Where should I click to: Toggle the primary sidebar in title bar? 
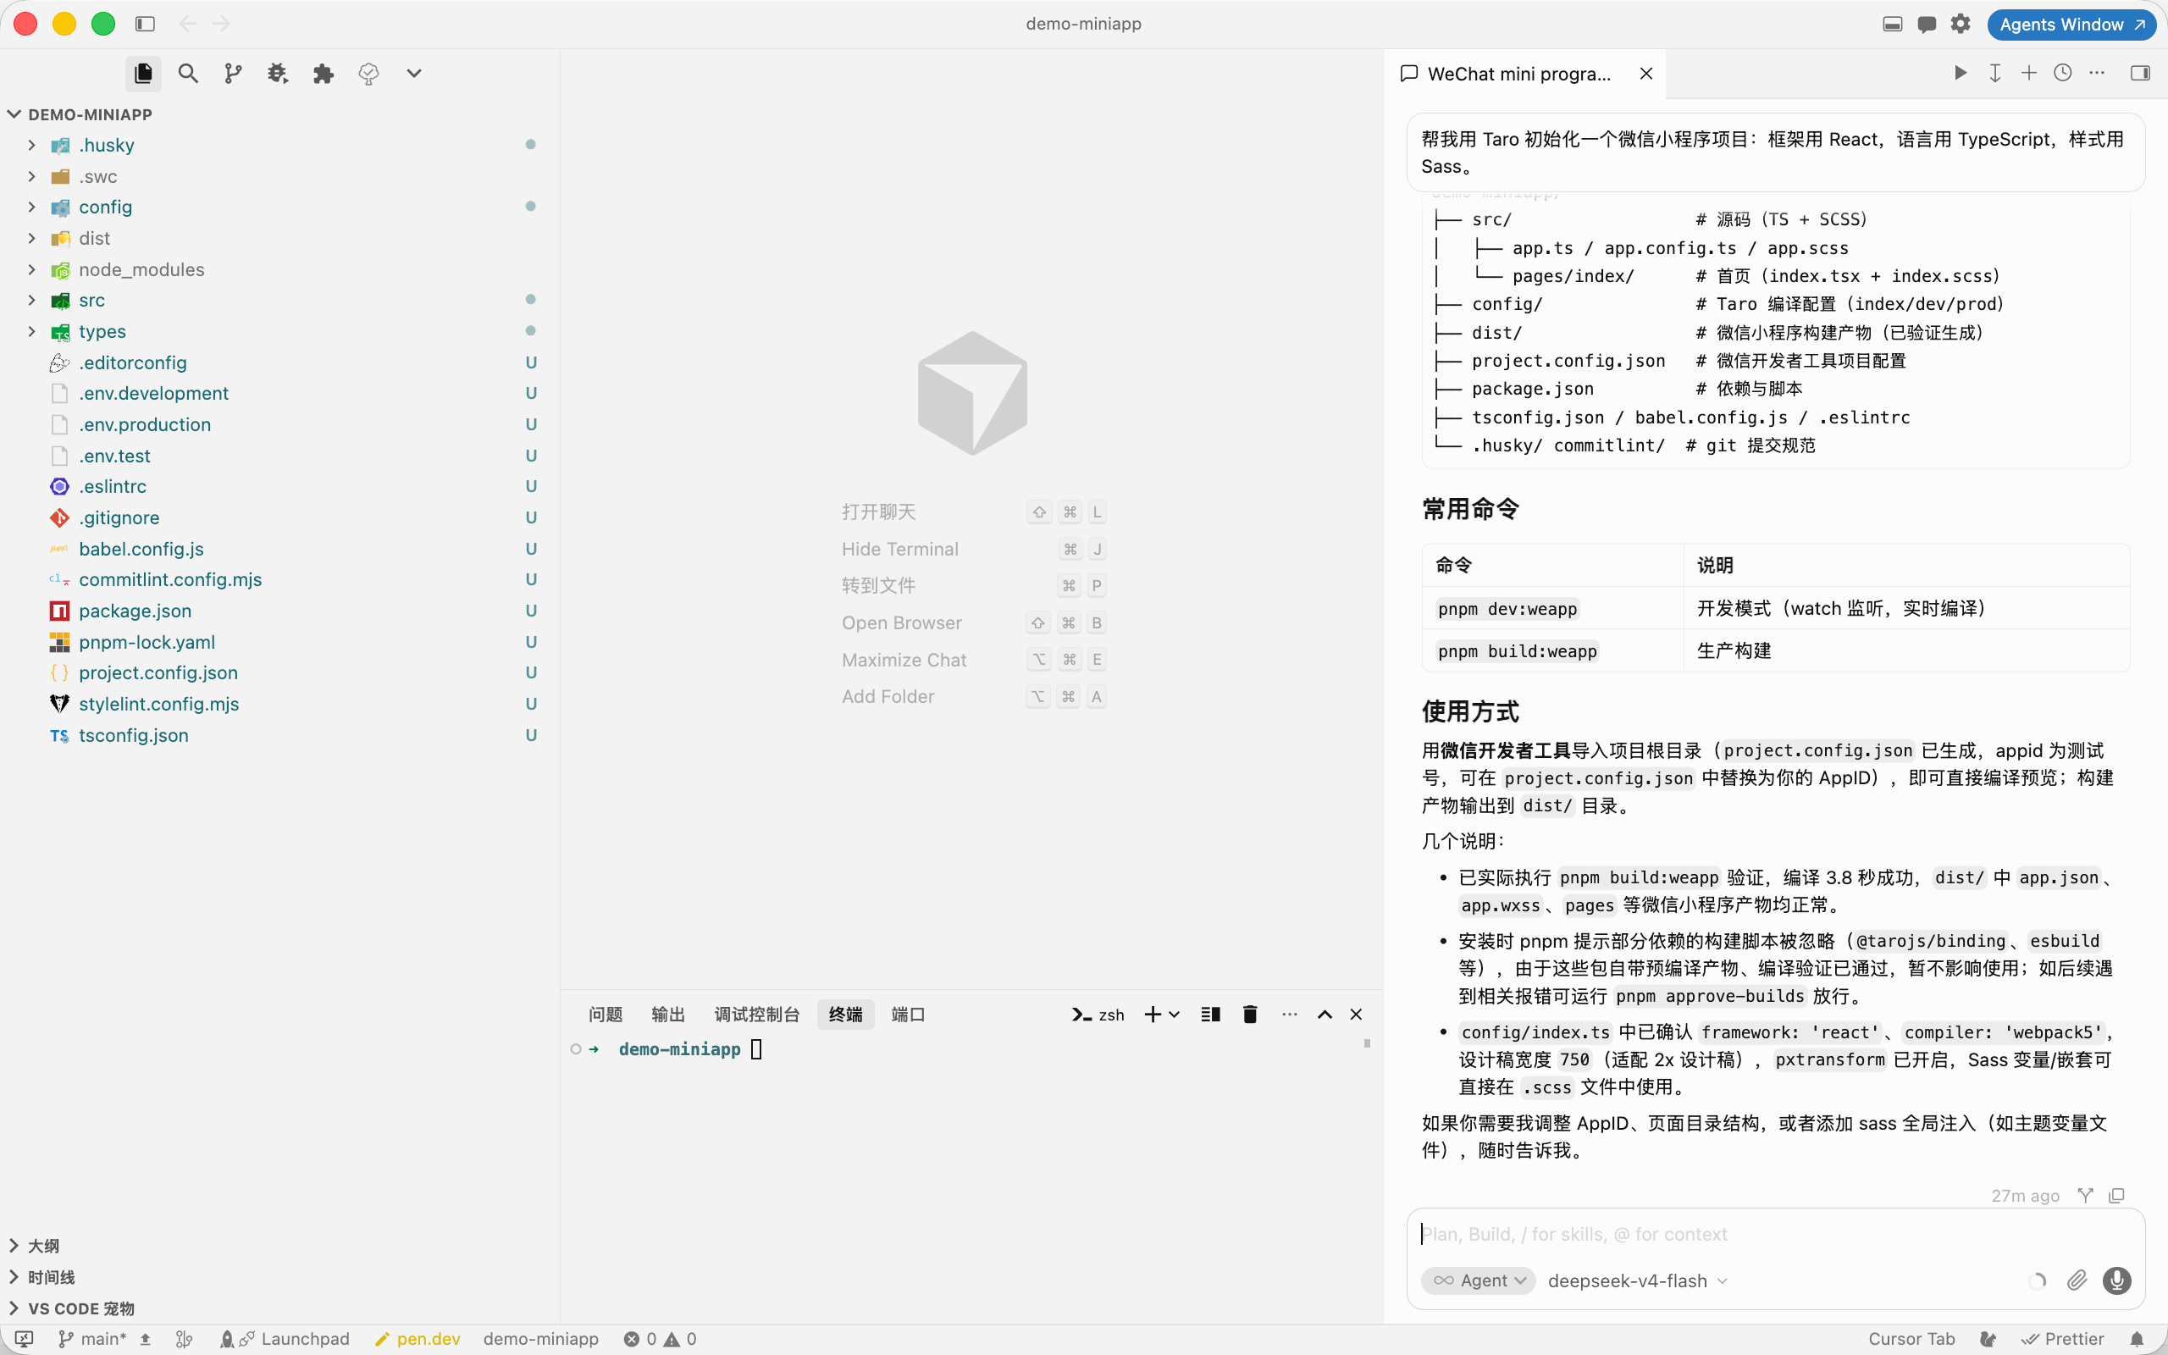click(145, 25)
